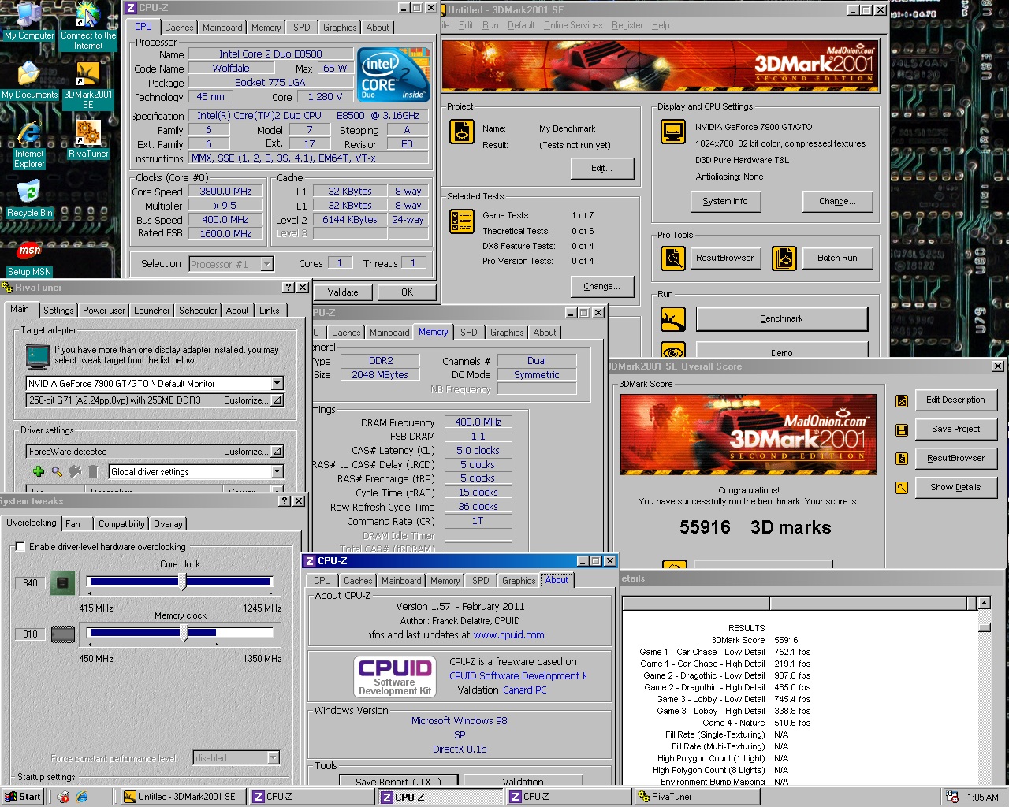Click the trash icon in RivaTuner driver settings
Image resolution: width=1009 pixels, height=807 pixels.
click(93, 471)
